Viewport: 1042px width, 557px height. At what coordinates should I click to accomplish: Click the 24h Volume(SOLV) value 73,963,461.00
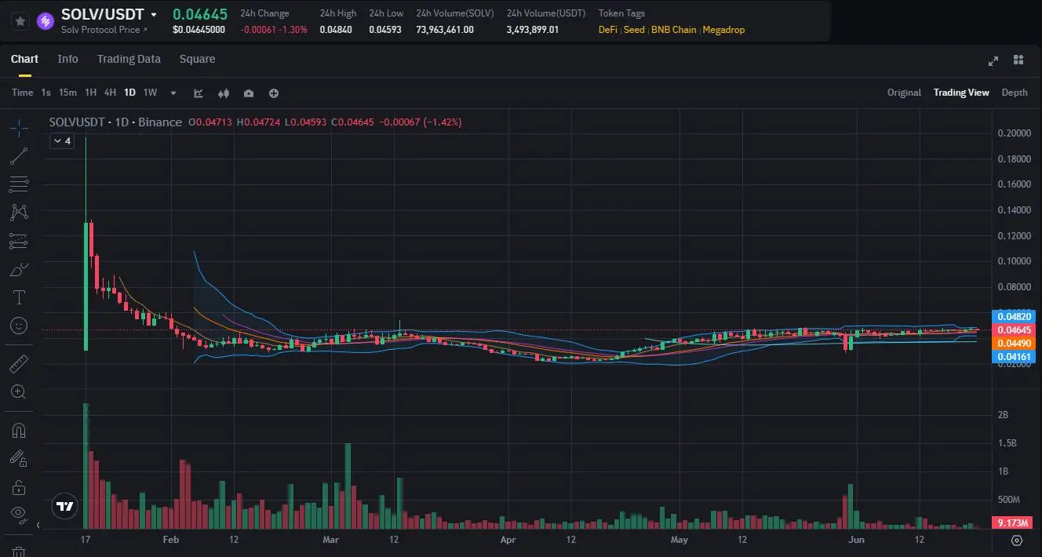[445, 30]
